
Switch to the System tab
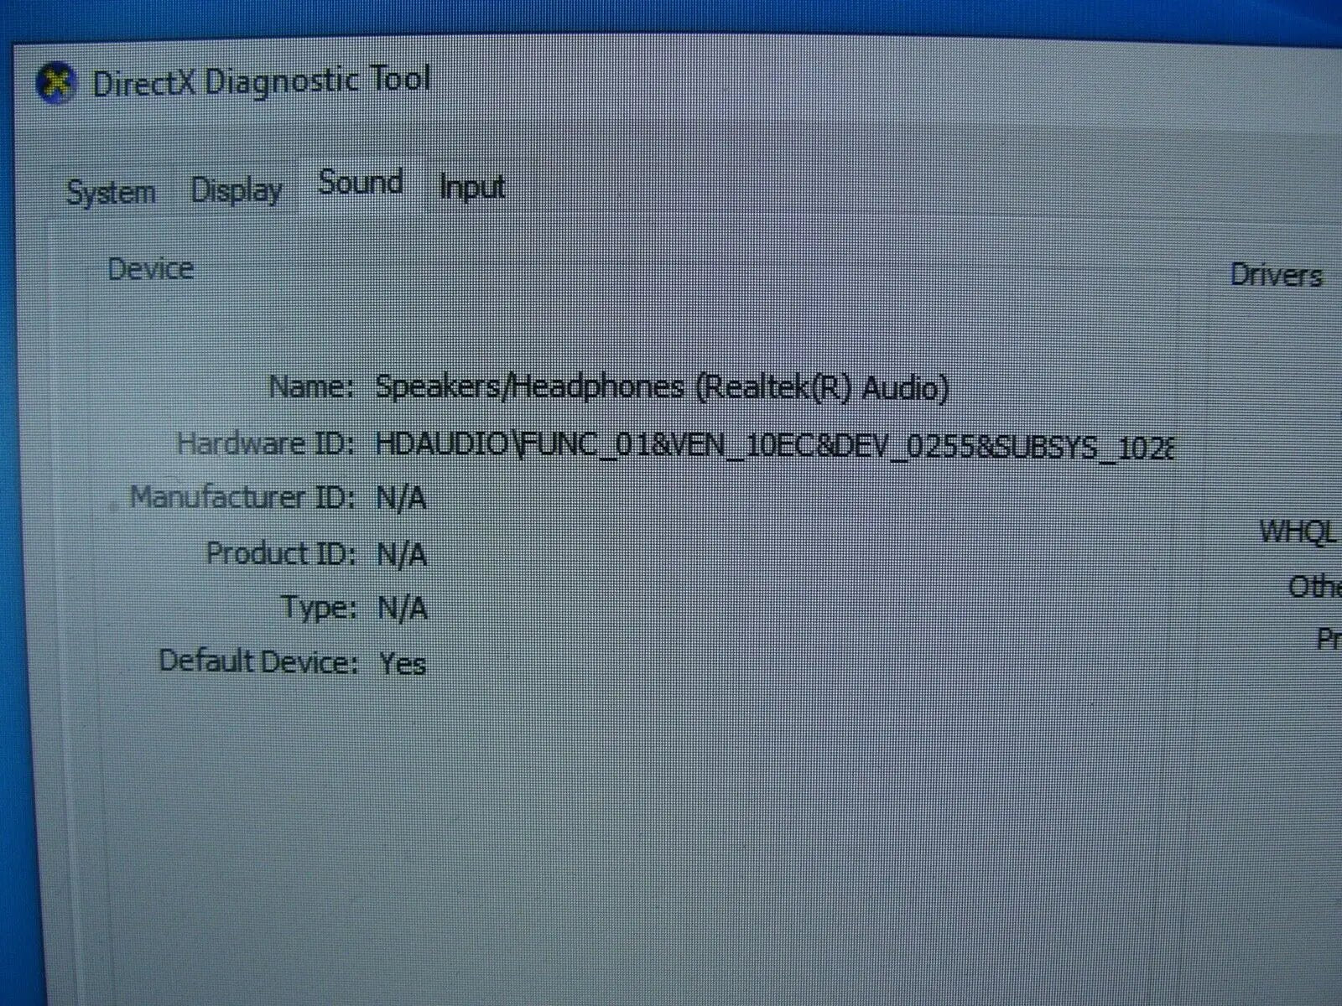[x=111, y=192]
